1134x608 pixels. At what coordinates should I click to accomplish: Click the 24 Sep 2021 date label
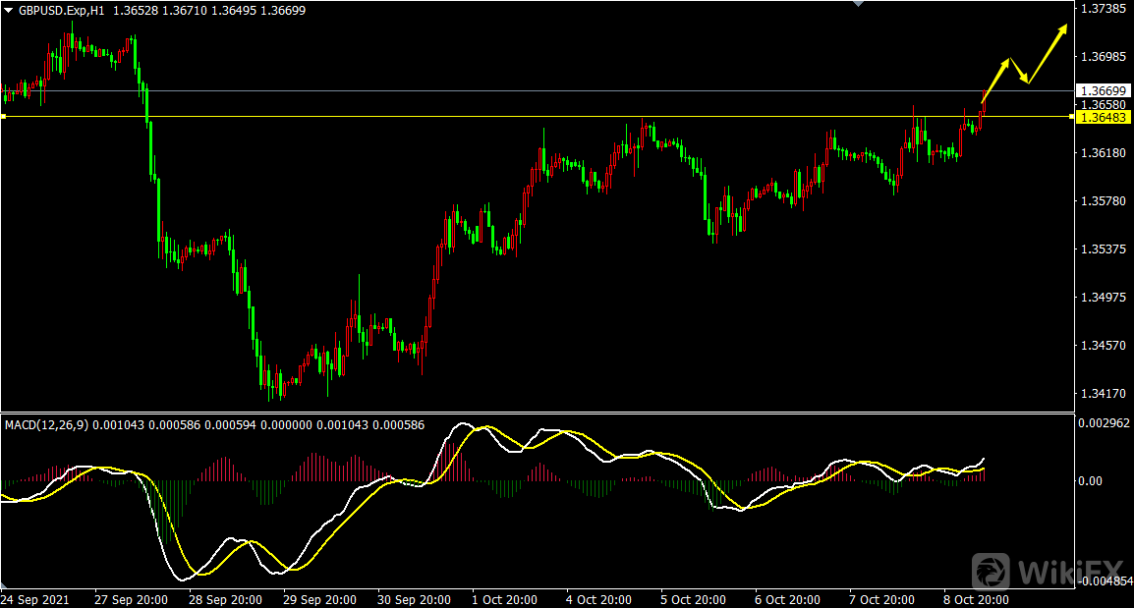click(x=34, y=598)
